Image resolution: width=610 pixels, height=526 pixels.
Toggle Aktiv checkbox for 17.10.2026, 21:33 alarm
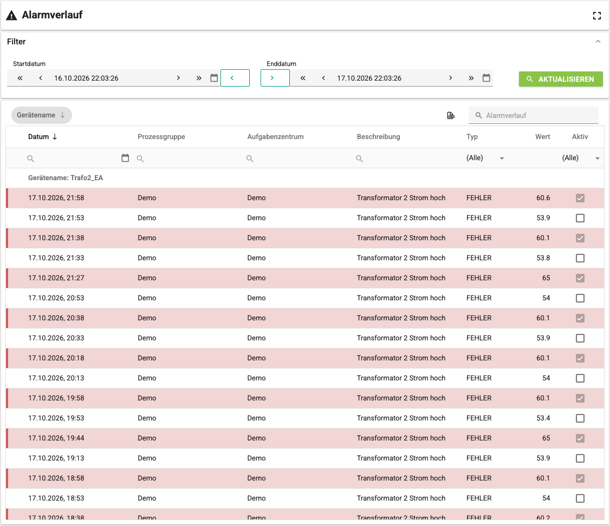pos(580,258)
